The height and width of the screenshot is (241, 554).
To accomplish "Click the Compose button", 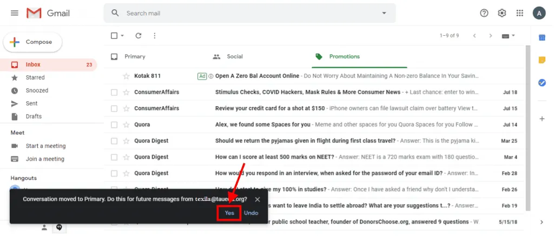I will point(32,42).
